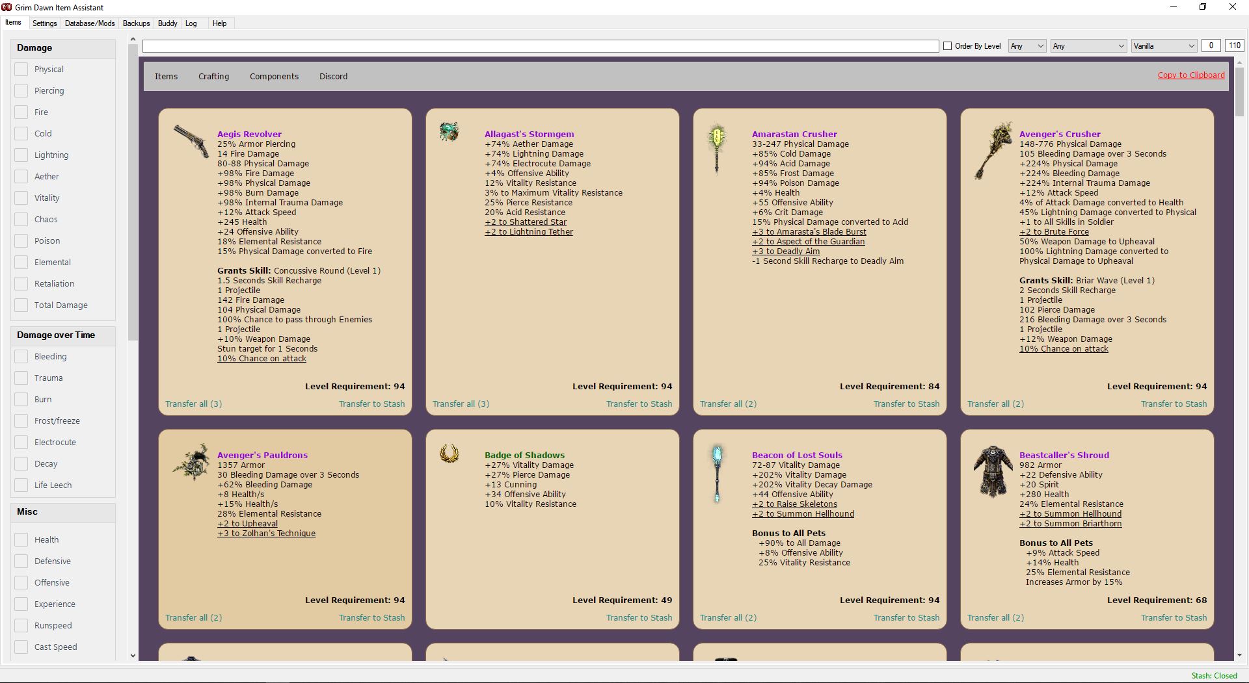Enable the Piercing damage filter

click(21, 90)
